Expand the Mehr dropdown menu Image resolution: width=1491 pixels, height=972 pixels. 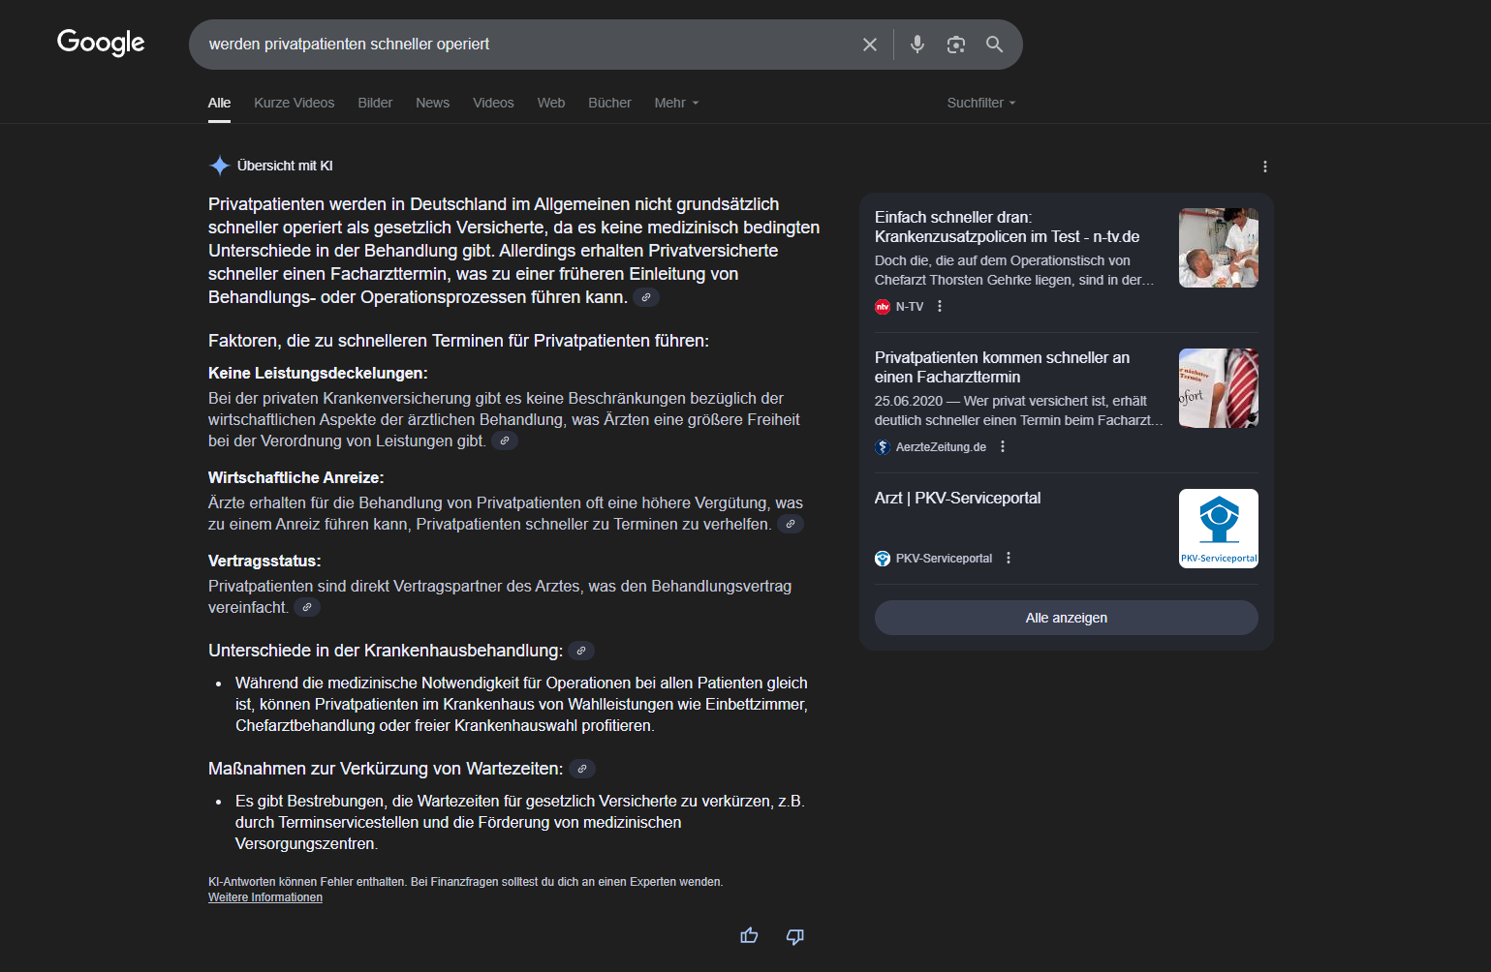(x=675, y=103)
